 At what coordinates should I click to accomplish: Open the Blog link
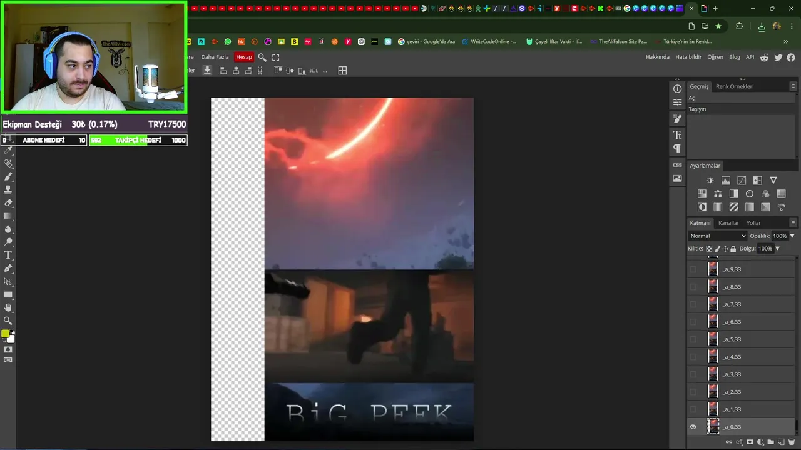pyautogui.click(x=735, y=57)
